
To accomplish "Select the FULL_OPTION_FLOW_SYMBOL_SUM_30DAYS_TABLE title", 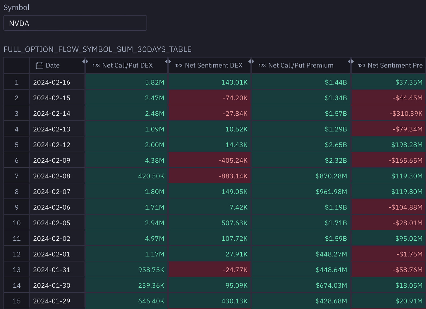I will (97, 49).
